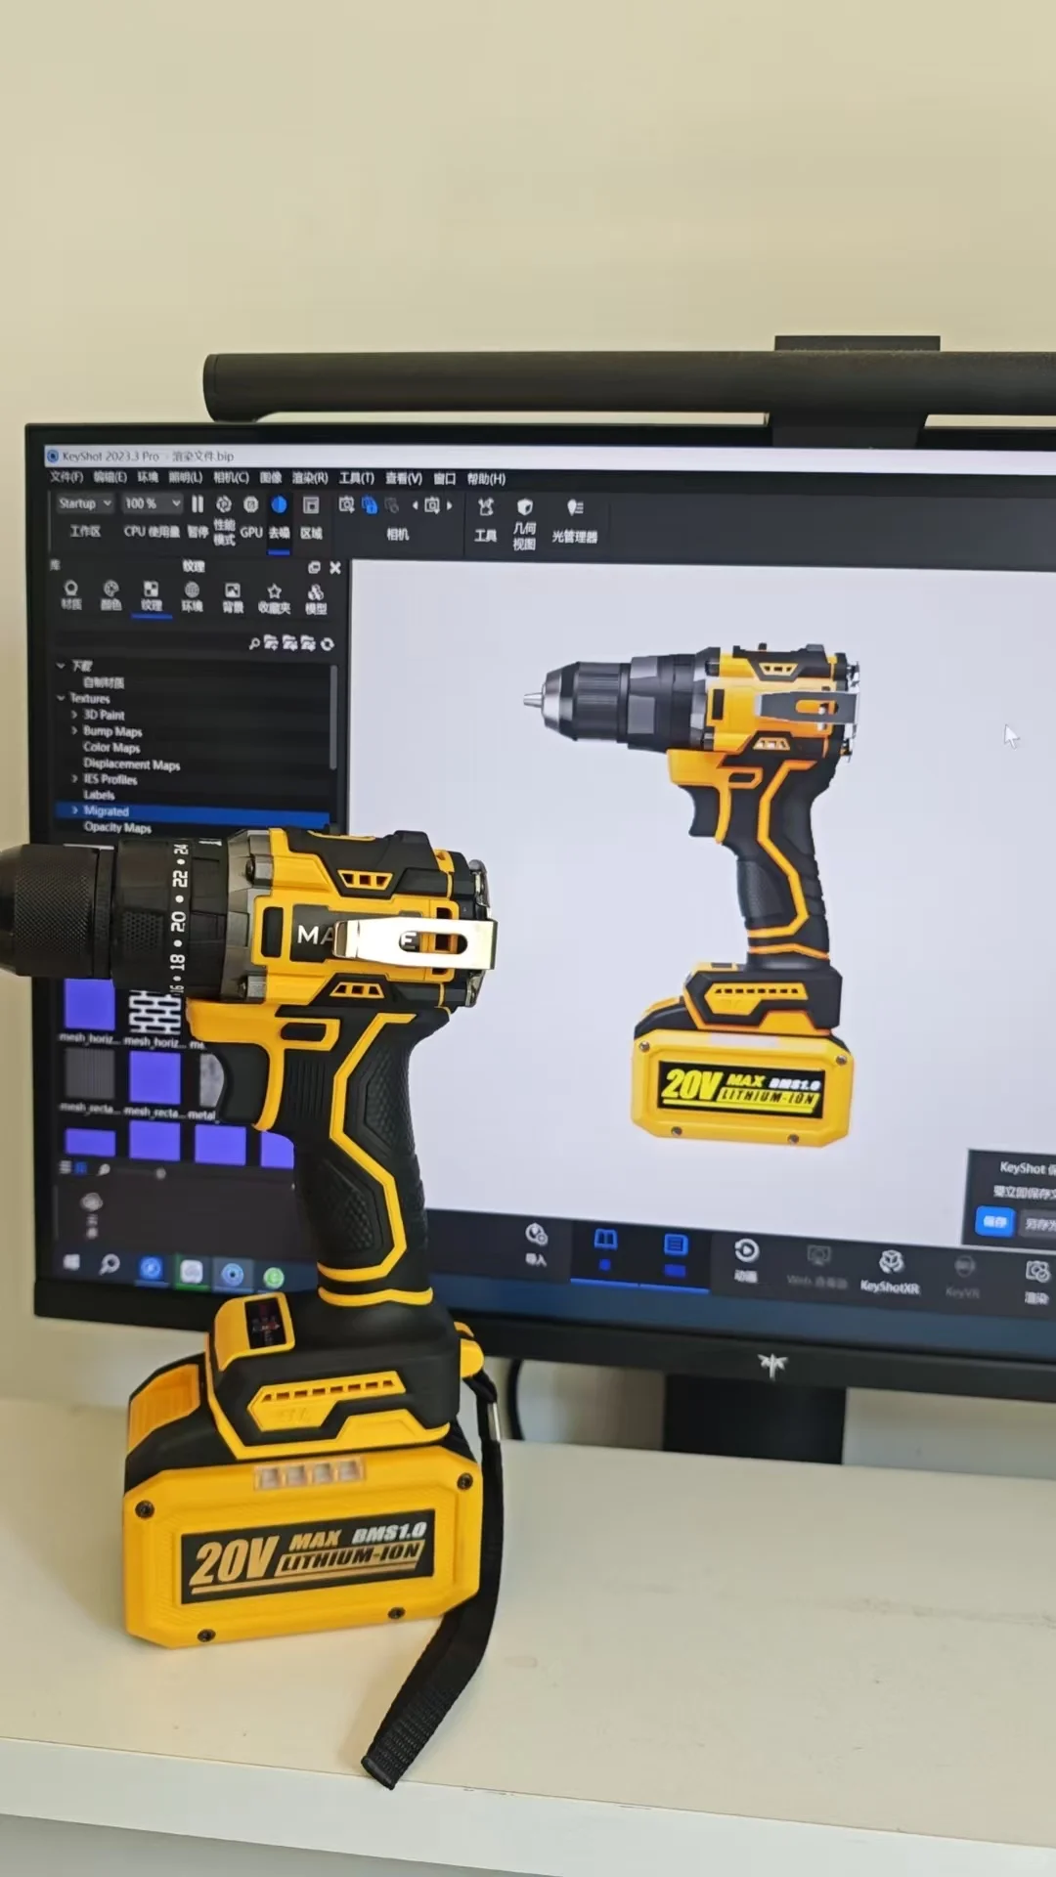
Task: Open the KeyVR tool
Action: pos(963,1278)
